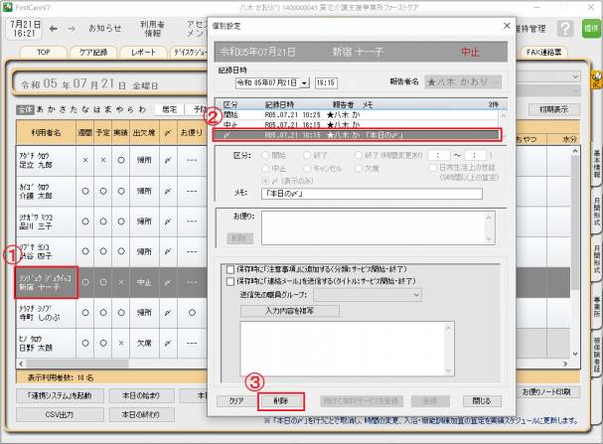Click 閉じる to close the dialog
The image size is (603, 444).
click(x=481, y=401)
